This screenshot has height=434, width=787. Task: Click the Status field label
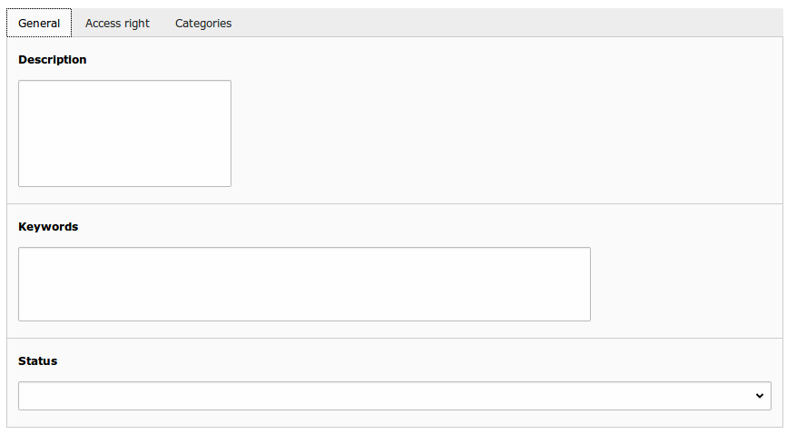pyautogui.click(x=37, y=361)
